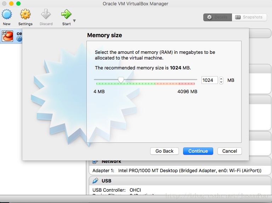Click the memory size slider handle
Viewport: 272px width, 203px height.
pos(121,80)
